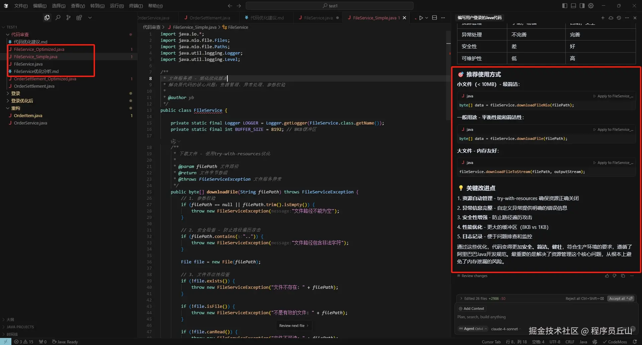Click thumbs down on the AI response

(615, 276)
